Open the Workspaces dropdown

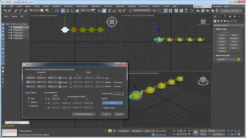(233, 7)
